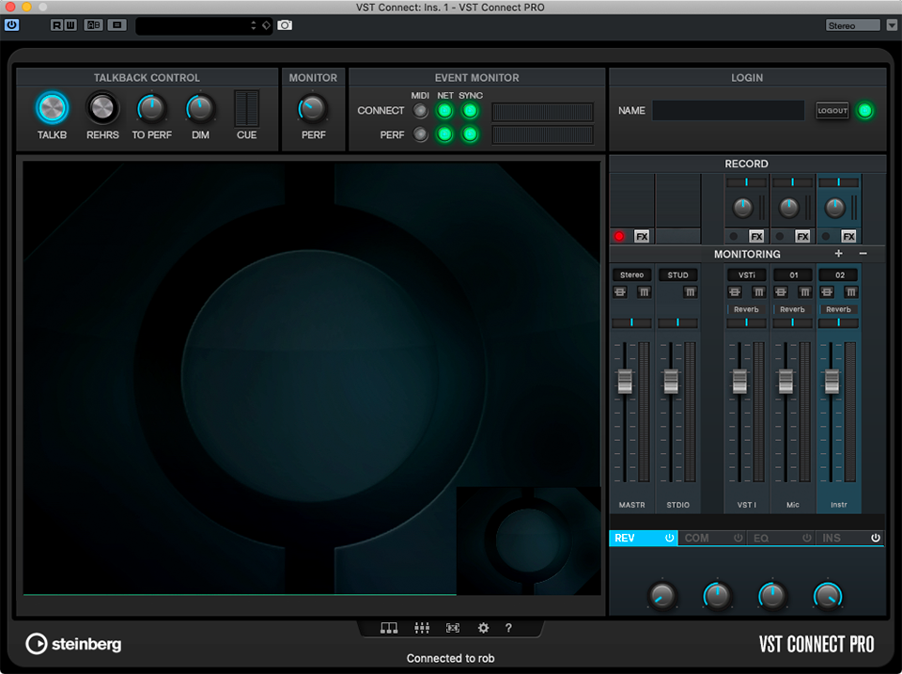Toggle the plugin power bypass button
902x674 pixels.
pyautogui.click(x=11, y=25)
